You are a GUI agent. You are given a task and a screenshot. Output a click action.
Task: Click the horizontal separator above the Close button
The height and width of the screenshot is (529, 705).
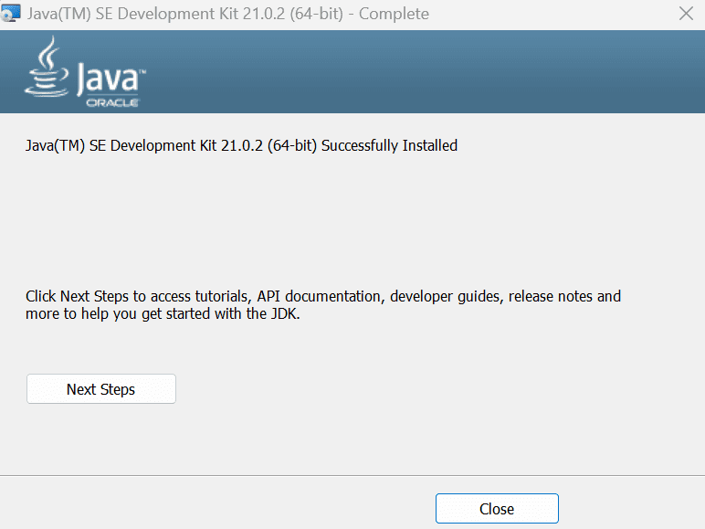click(x=352, y=475)
